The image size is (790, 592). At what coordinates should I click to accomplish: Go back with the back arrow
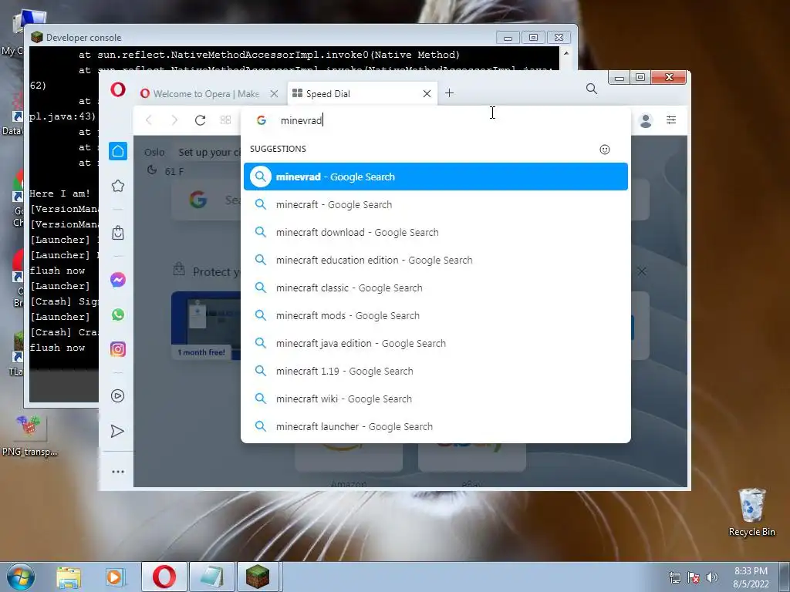coord(149,119)
